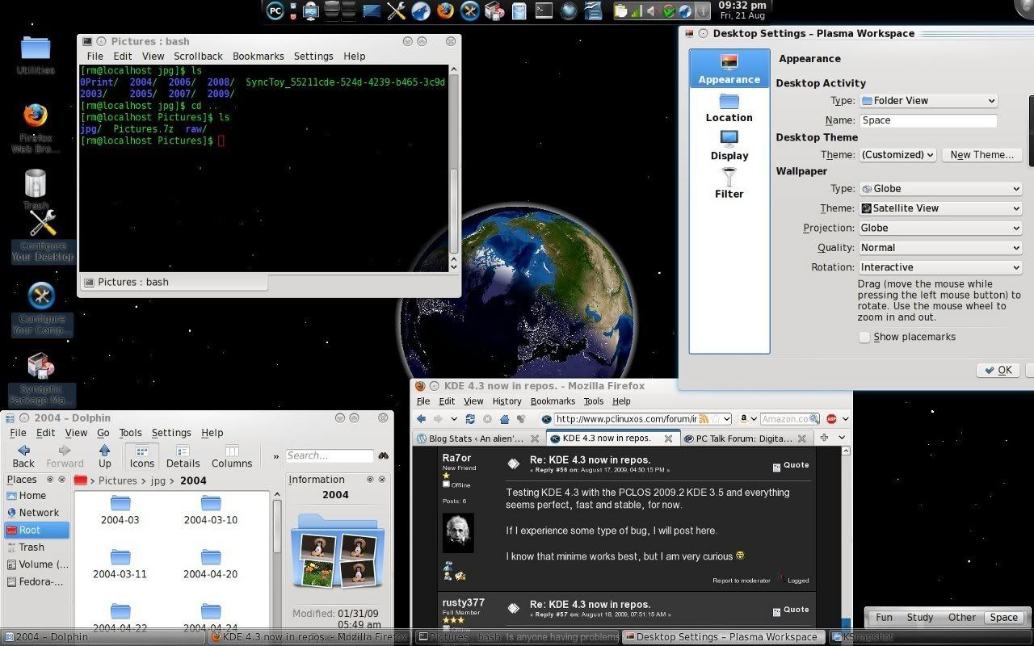Viewport: 1034px width, 646px height.
Task: Click Quote on Ra7or's post
Action: 790,466
